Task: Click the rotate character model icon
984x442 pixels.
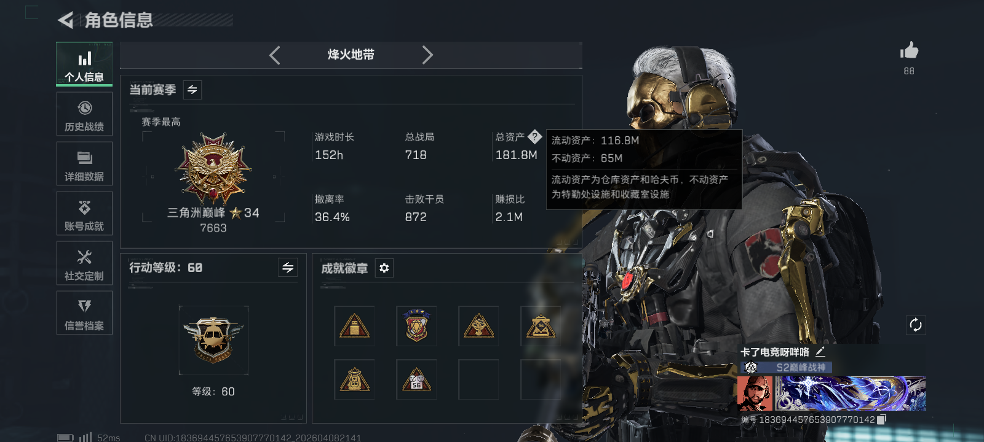Action: (916, 325)
